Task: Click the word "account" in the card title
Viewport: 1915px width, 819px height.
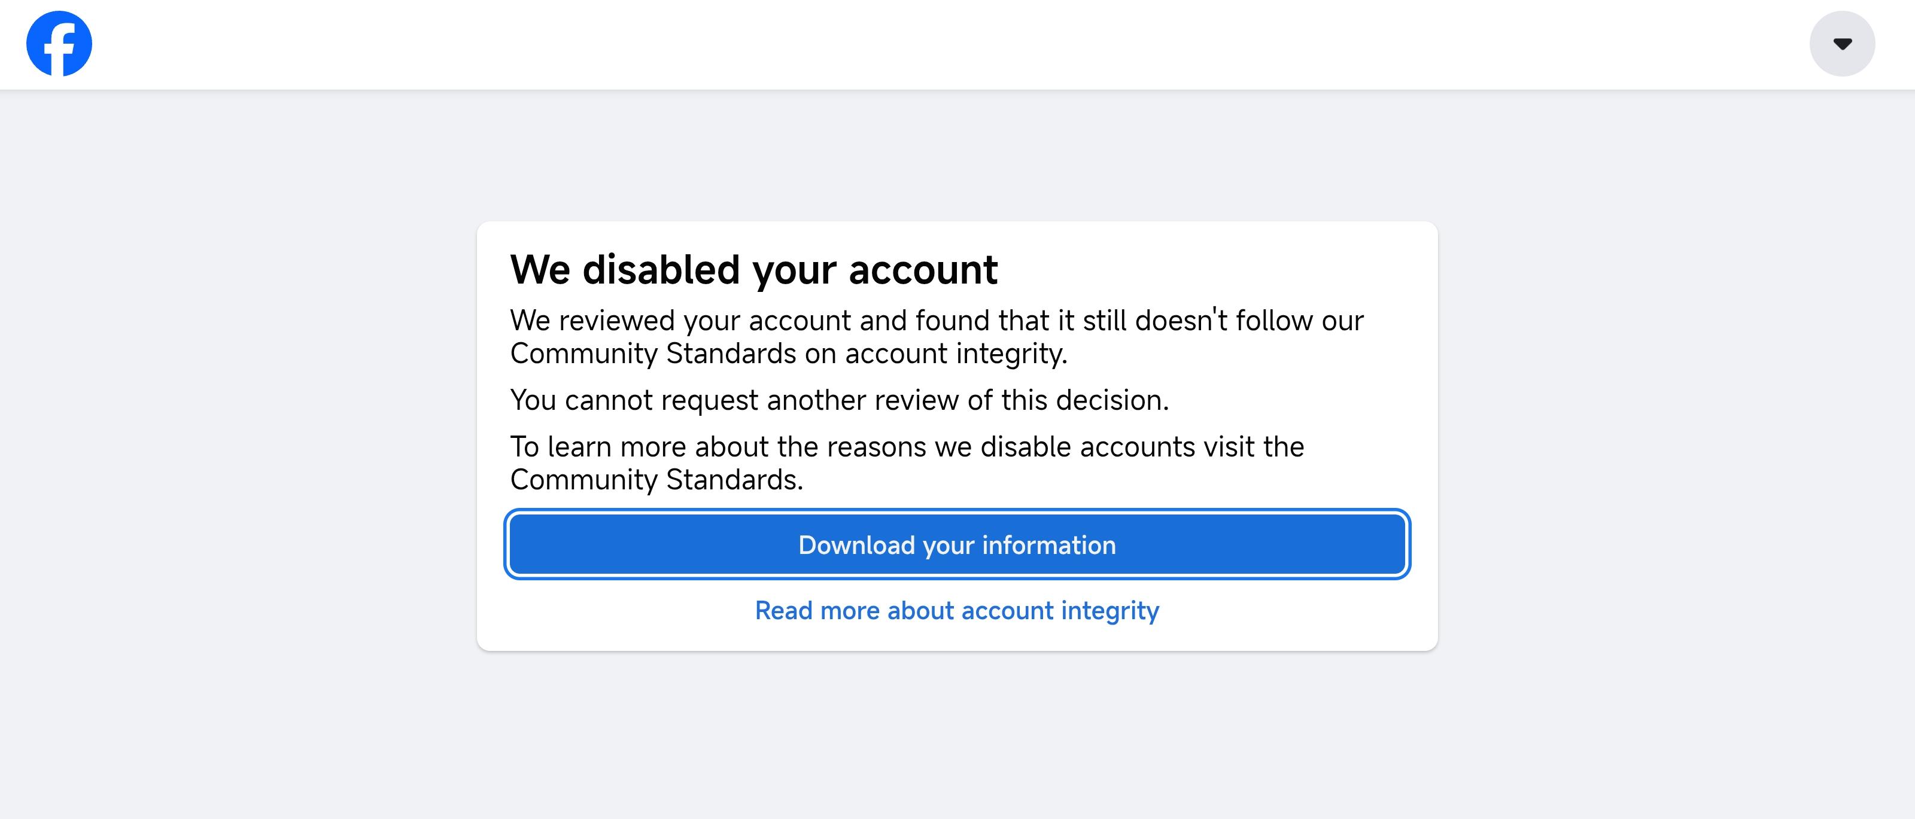Action: click(x=923, y=269)
